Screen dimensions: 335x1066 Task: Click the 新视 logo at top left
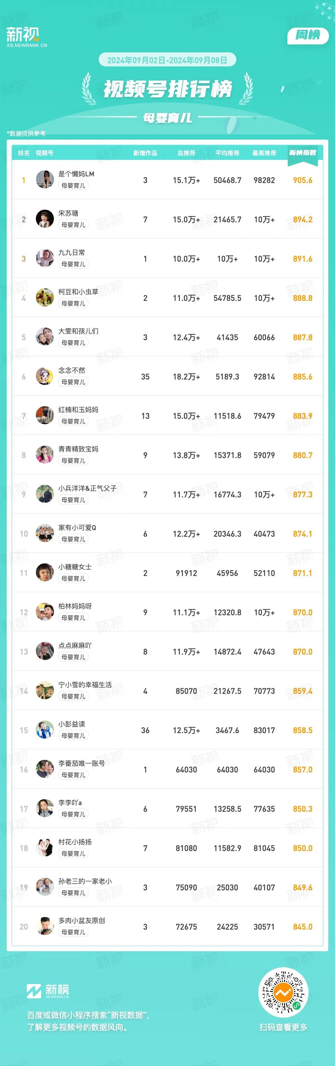(26, 37)
